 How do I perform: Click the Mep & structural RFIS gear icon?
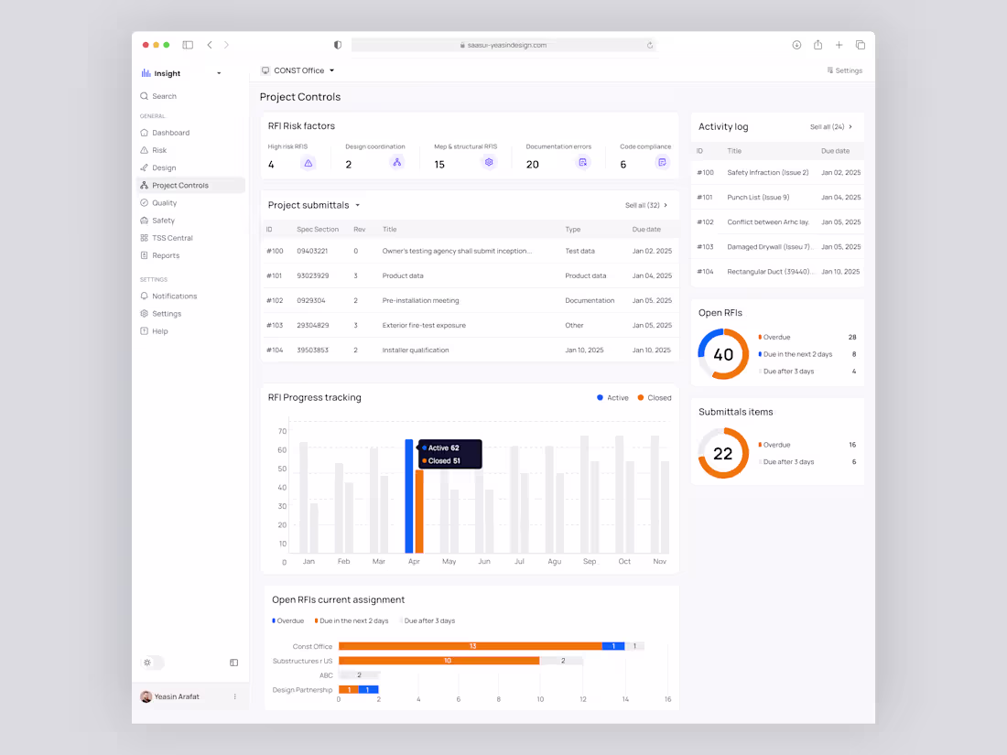click(x=488, y=161)
